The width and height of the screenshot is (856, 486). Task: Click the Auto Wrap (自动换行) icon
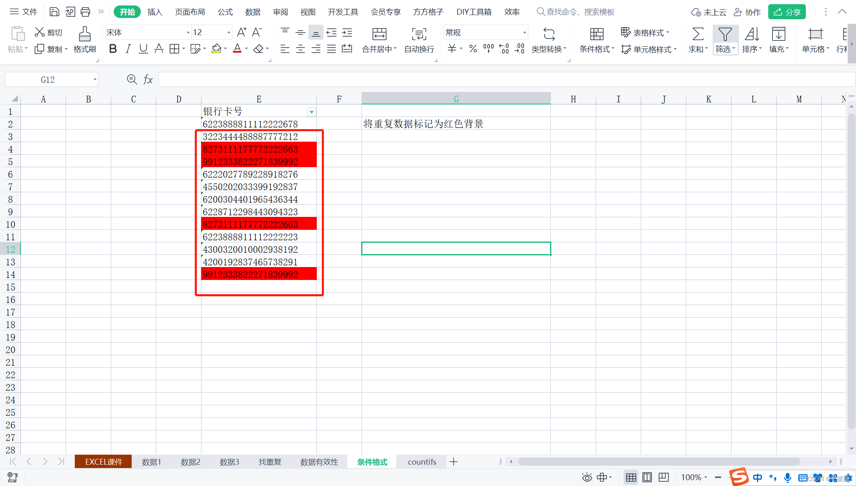click(x=419, y=34)
